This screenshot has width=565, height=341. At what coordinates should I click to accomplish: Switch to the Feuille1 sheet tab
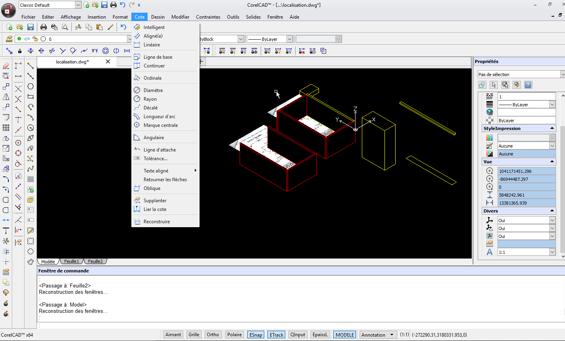click(x=72, y=261)
